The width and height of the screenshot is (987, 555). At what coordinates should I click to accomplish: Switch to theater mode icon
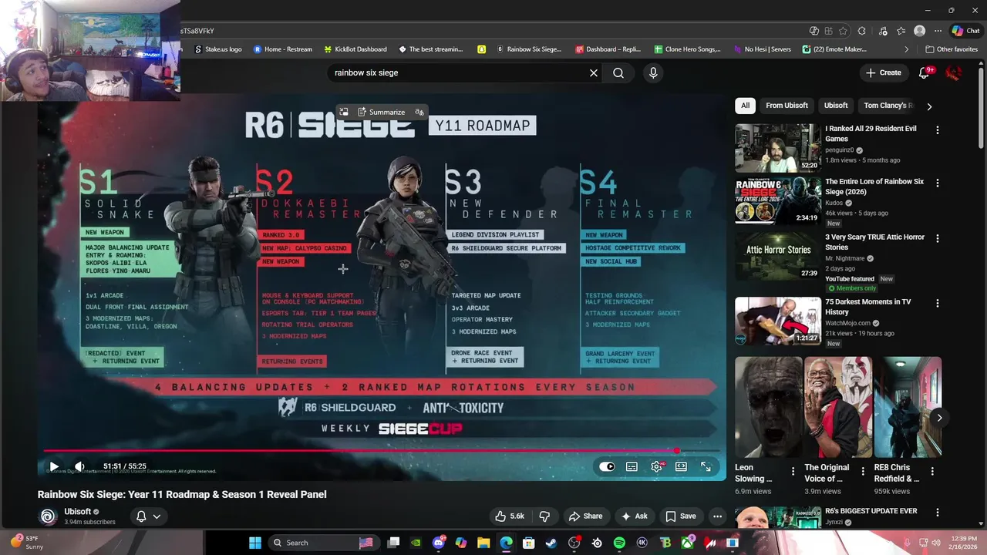(x=681, y=466)
